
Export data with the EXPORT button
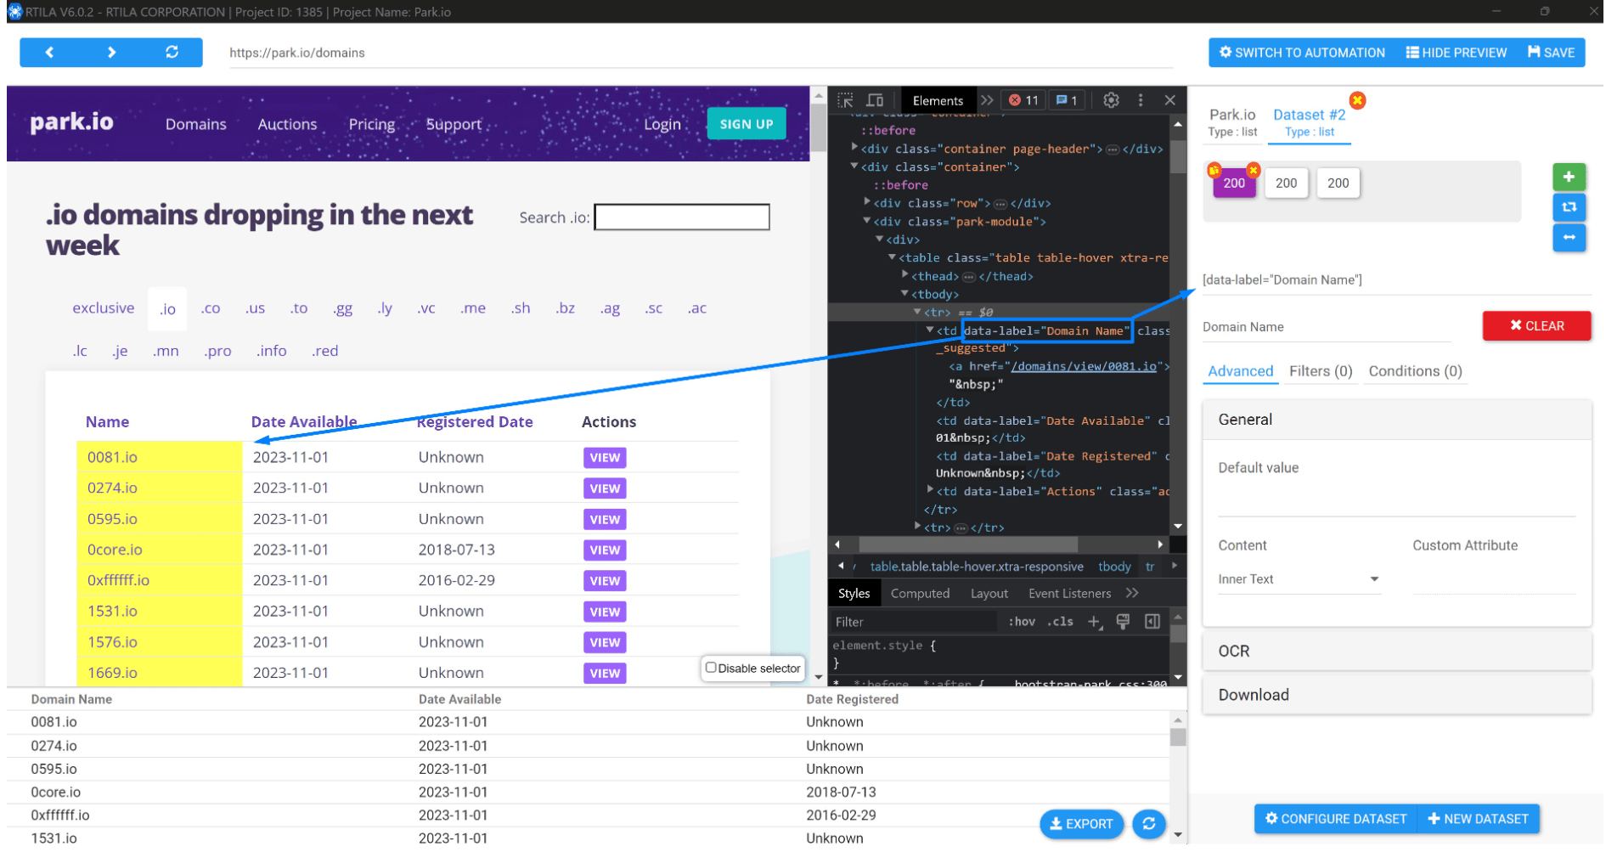pyautogui.click(x=1081, y=824)
